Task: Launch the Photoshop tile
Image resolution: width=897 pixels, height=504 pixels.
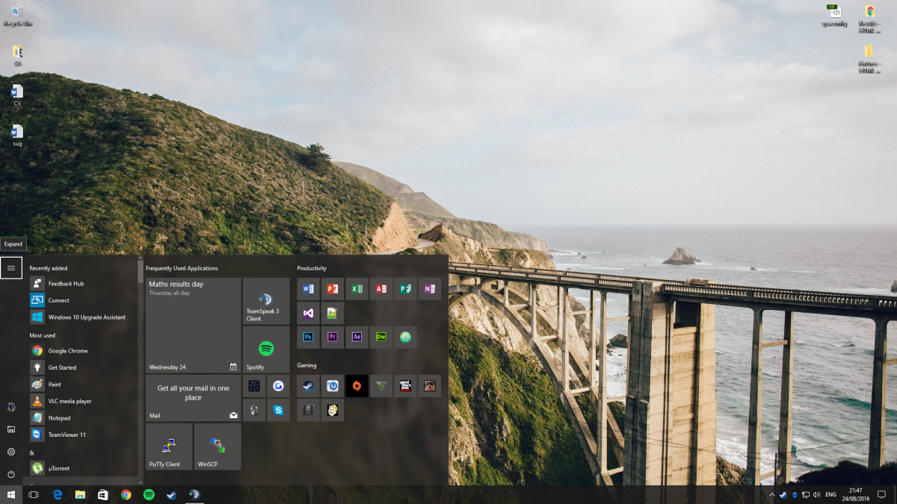Action: pyautogui.click(x=309, y=337)
